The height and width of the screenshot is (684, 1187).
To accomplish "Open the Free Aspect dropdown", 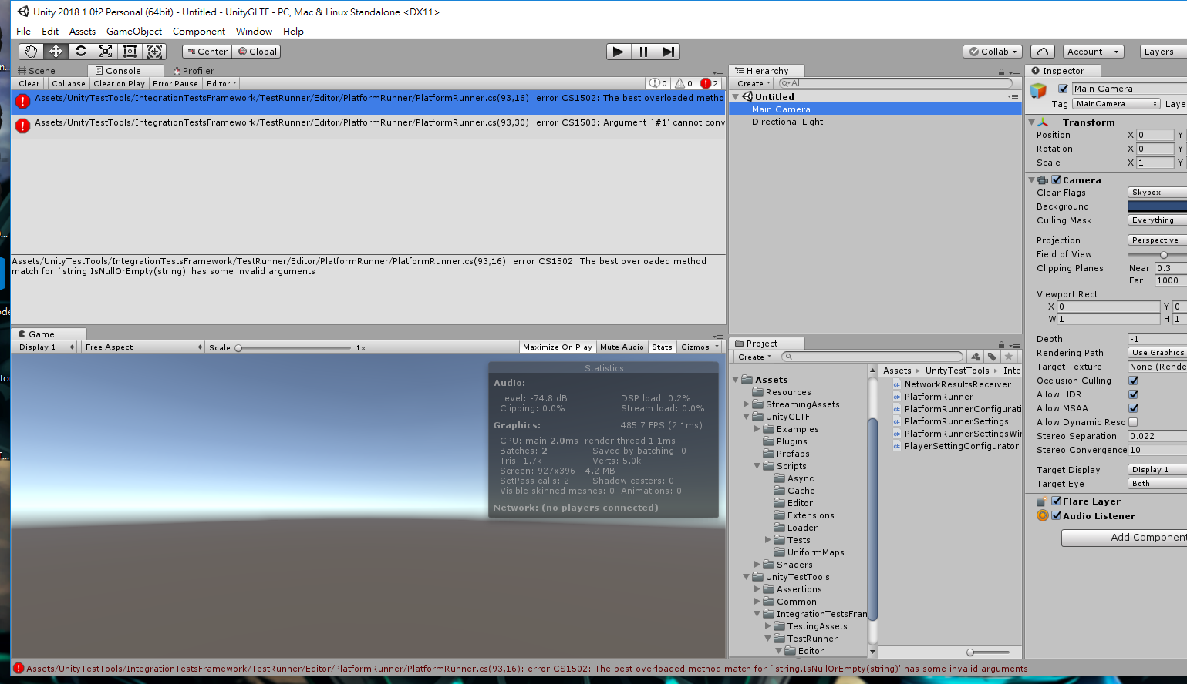I will [x=141, y=347].
